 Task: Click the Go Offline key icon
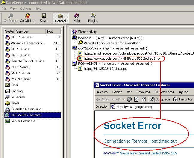(27, 16)
